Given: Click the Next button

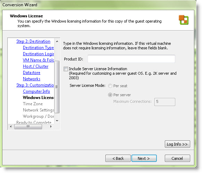Looking at the screenshot, I should click(144, 158).
